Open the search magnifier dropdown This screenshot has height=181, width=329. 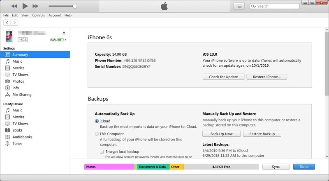coord(254,6)
